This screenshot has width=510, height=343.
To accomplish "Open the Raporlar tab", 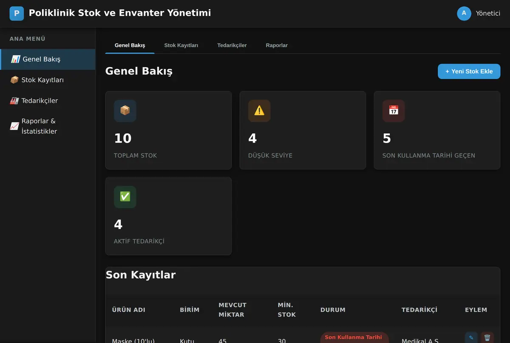I will pos(277,45).
